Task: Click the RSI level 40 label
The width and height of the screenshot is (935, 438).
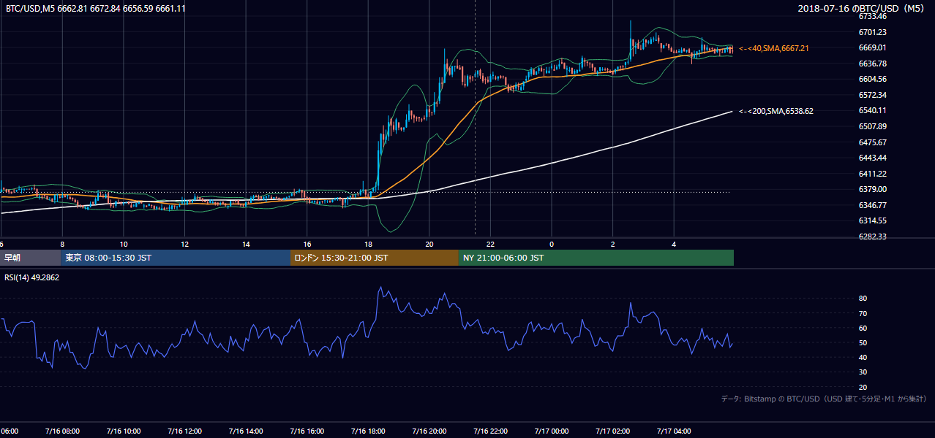Action: tap(863, 357)
